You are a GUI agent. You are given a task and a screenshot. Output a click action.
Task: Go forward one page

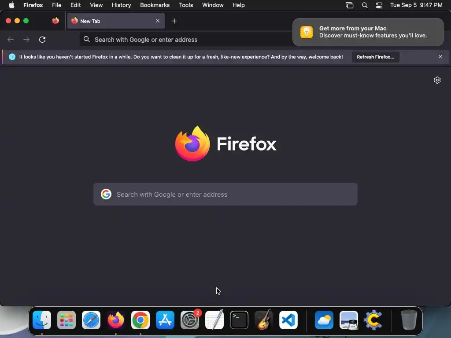coord(26,39)
